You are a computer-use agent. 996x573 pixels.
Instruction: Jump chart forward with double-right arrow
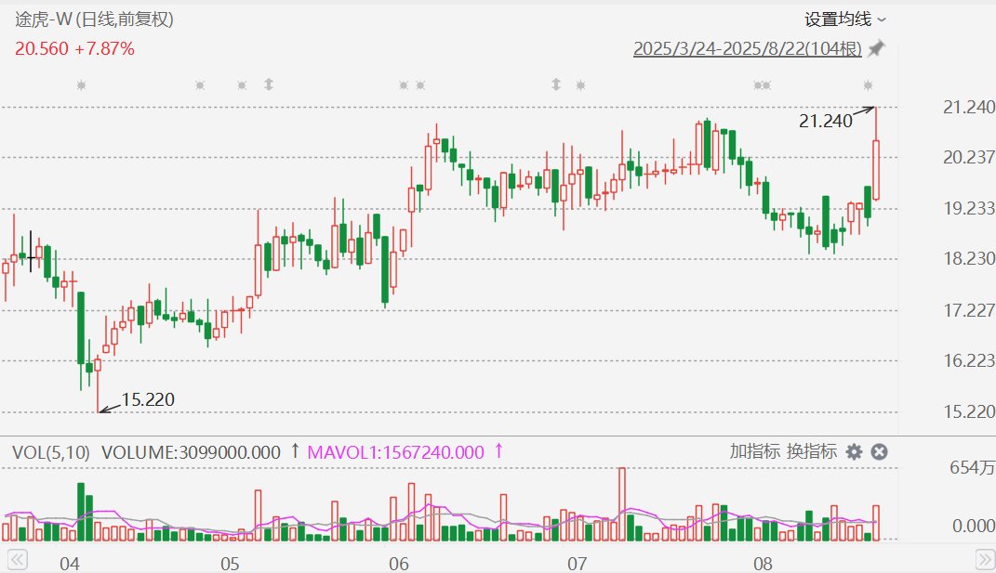[985, 560]
